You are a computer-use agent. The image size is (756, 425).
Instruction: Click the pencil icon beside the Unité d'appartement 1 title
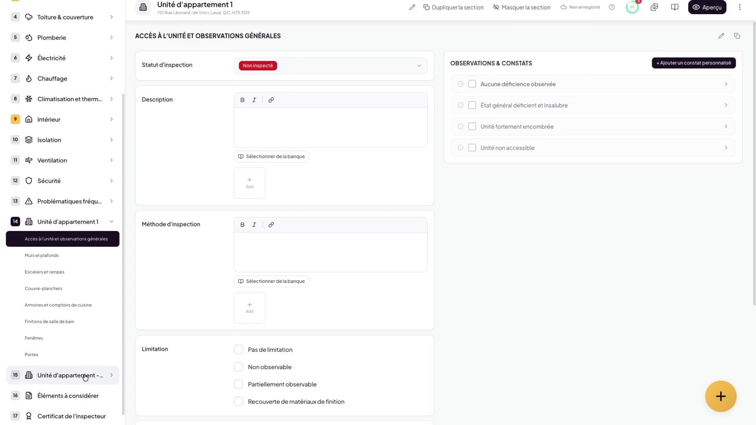[x=412, y=7]
